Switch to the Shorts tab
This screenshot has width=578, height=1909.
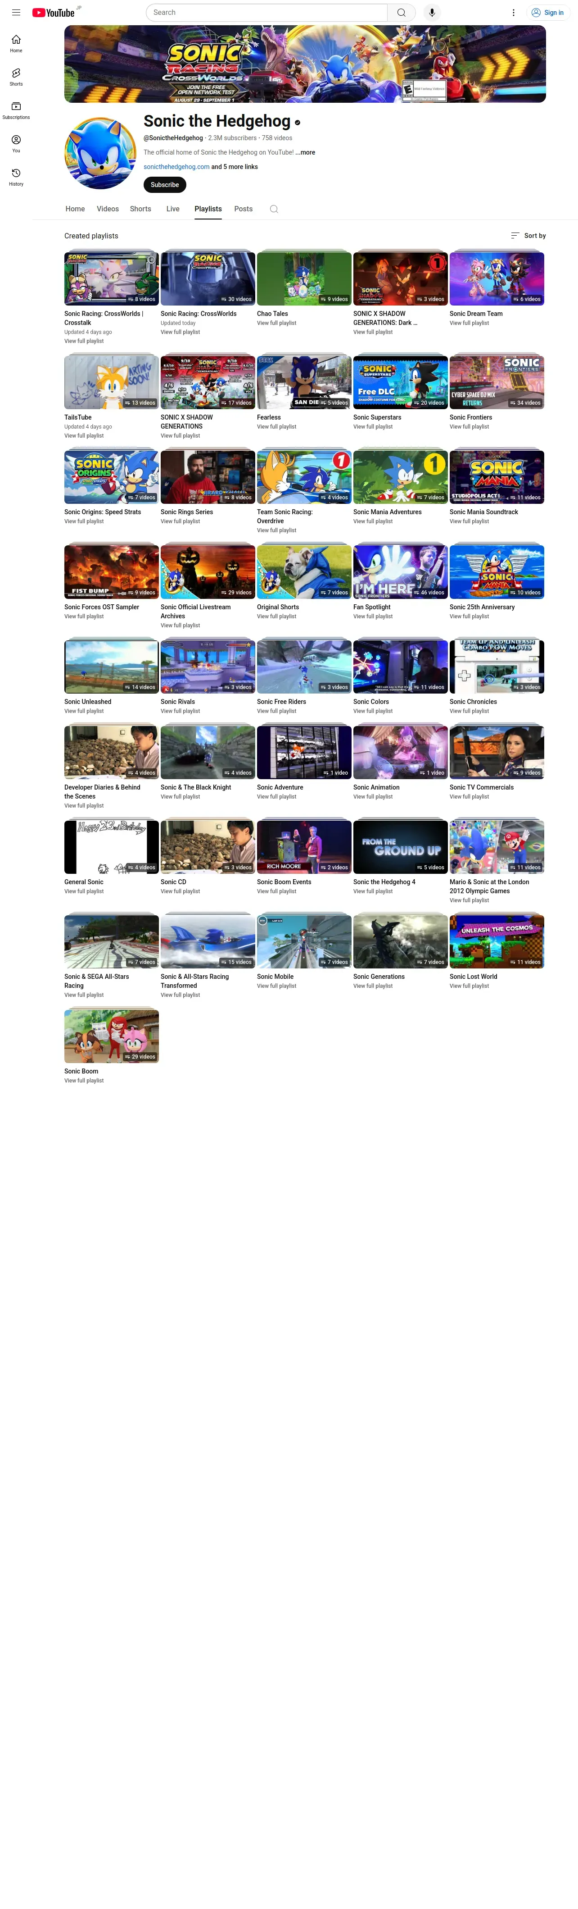coord(140,209)
